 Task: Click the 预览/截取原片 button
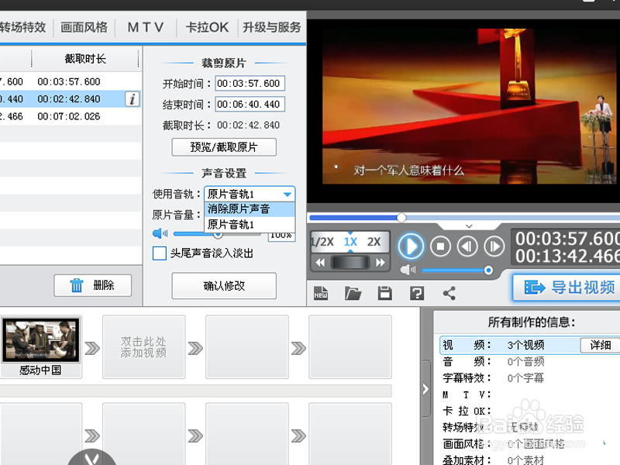click(224, 147)
